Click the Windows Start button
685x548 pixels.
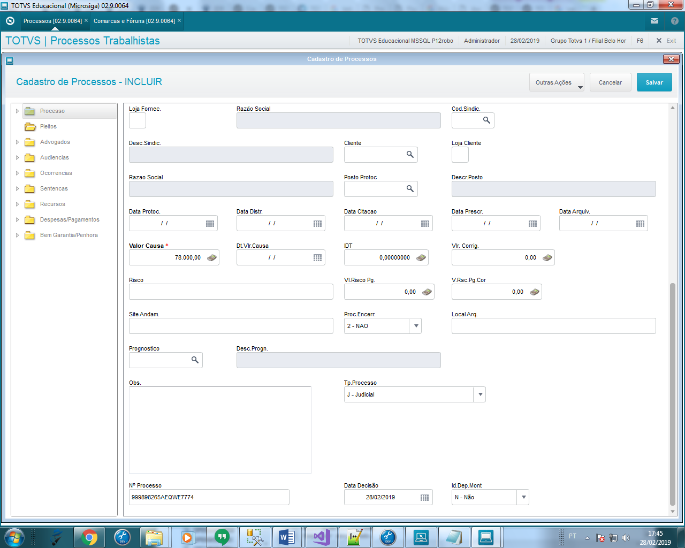point(14,537)
